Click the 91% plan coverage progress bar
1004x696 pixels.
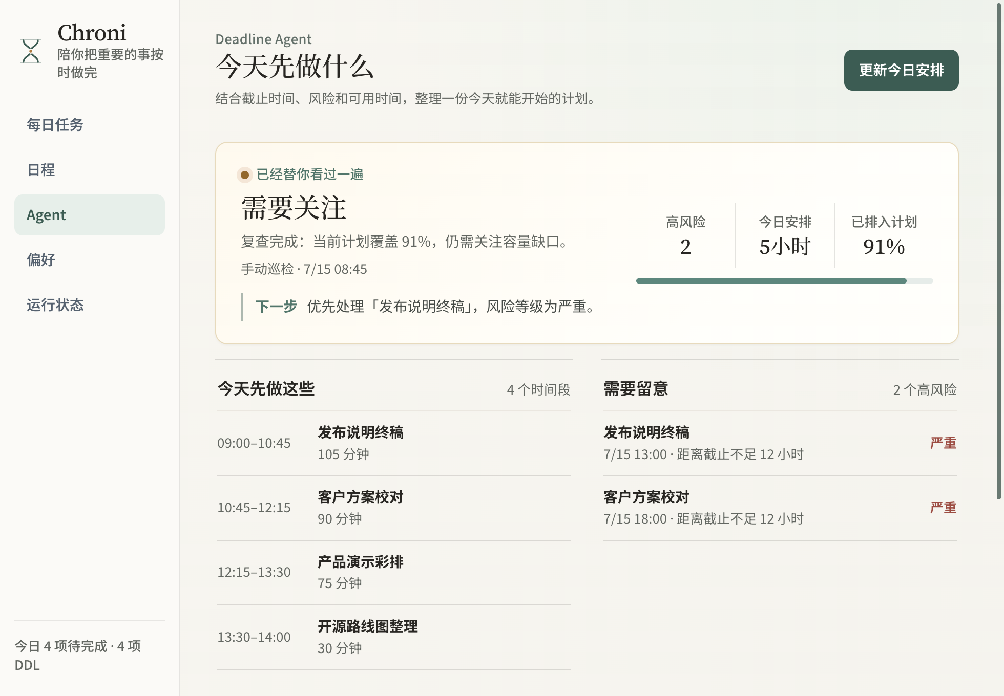click(784, 281)
